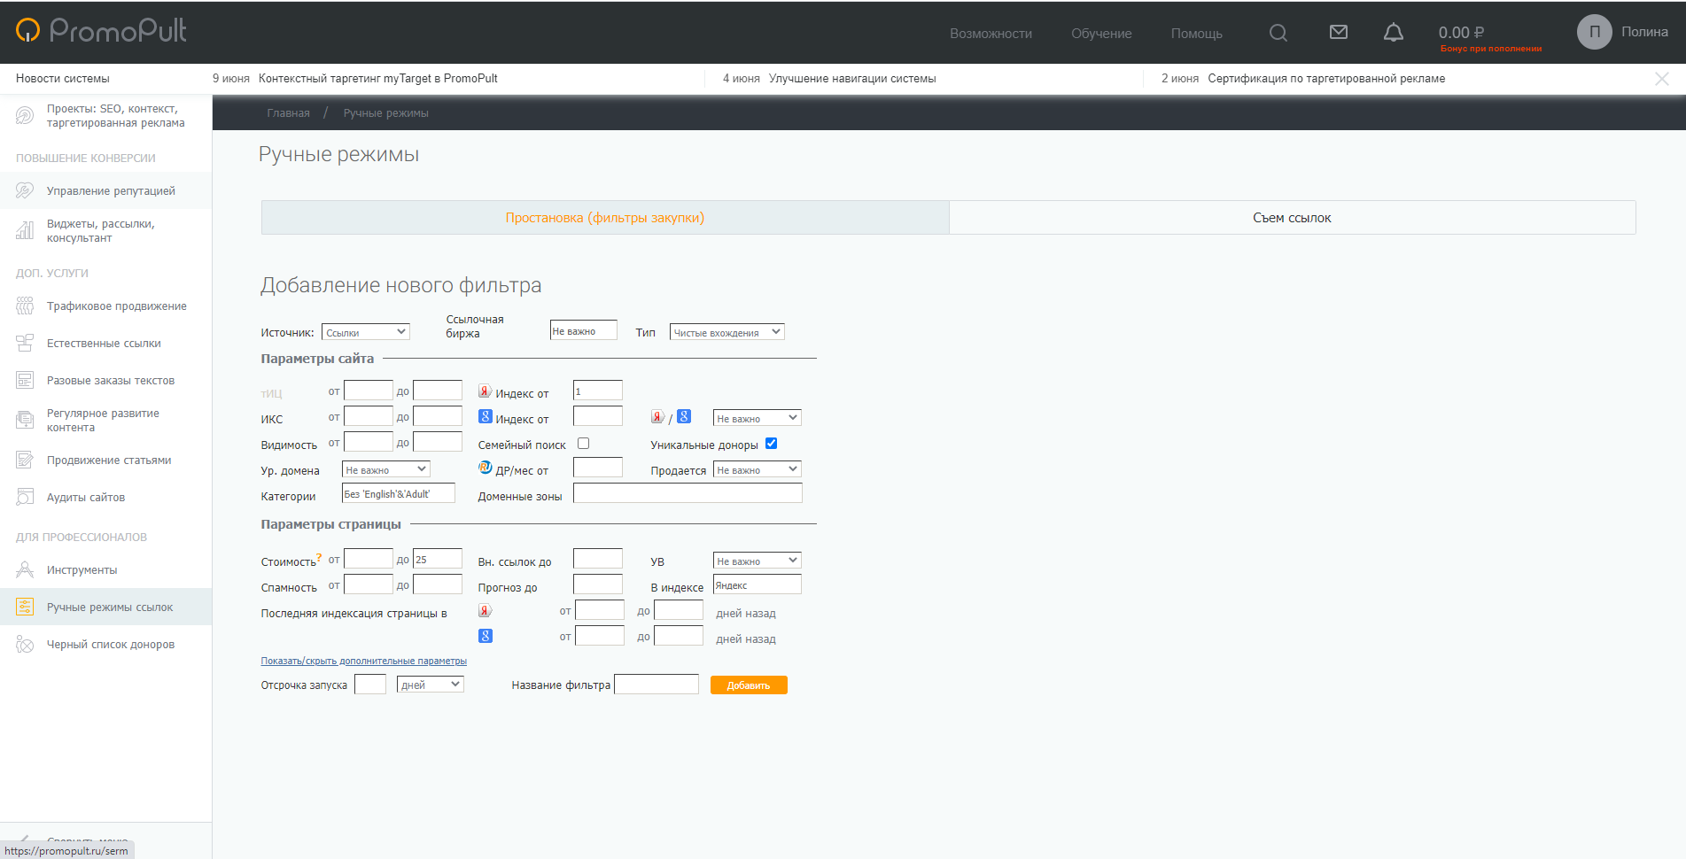The height and width of the screenshot is (859, 1686).
Task: Click the user avatar circle
Action: 1594,32
